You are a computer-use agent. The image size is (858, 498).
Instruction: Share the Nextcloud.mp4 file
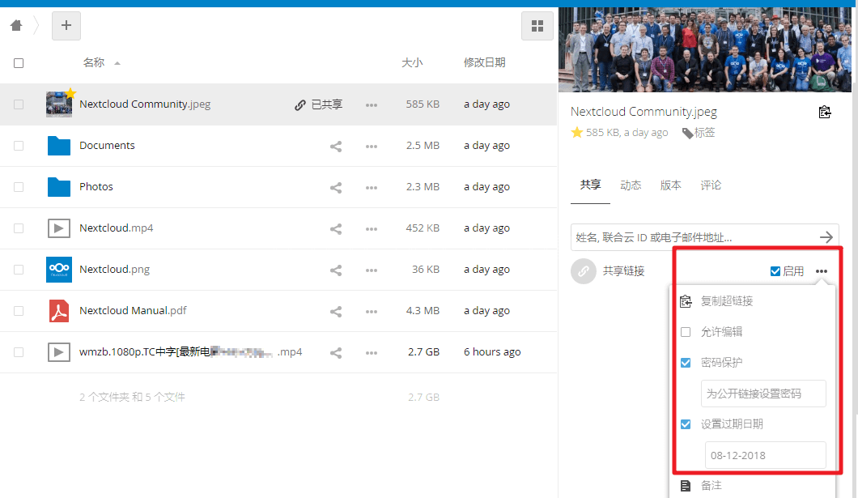336,228
